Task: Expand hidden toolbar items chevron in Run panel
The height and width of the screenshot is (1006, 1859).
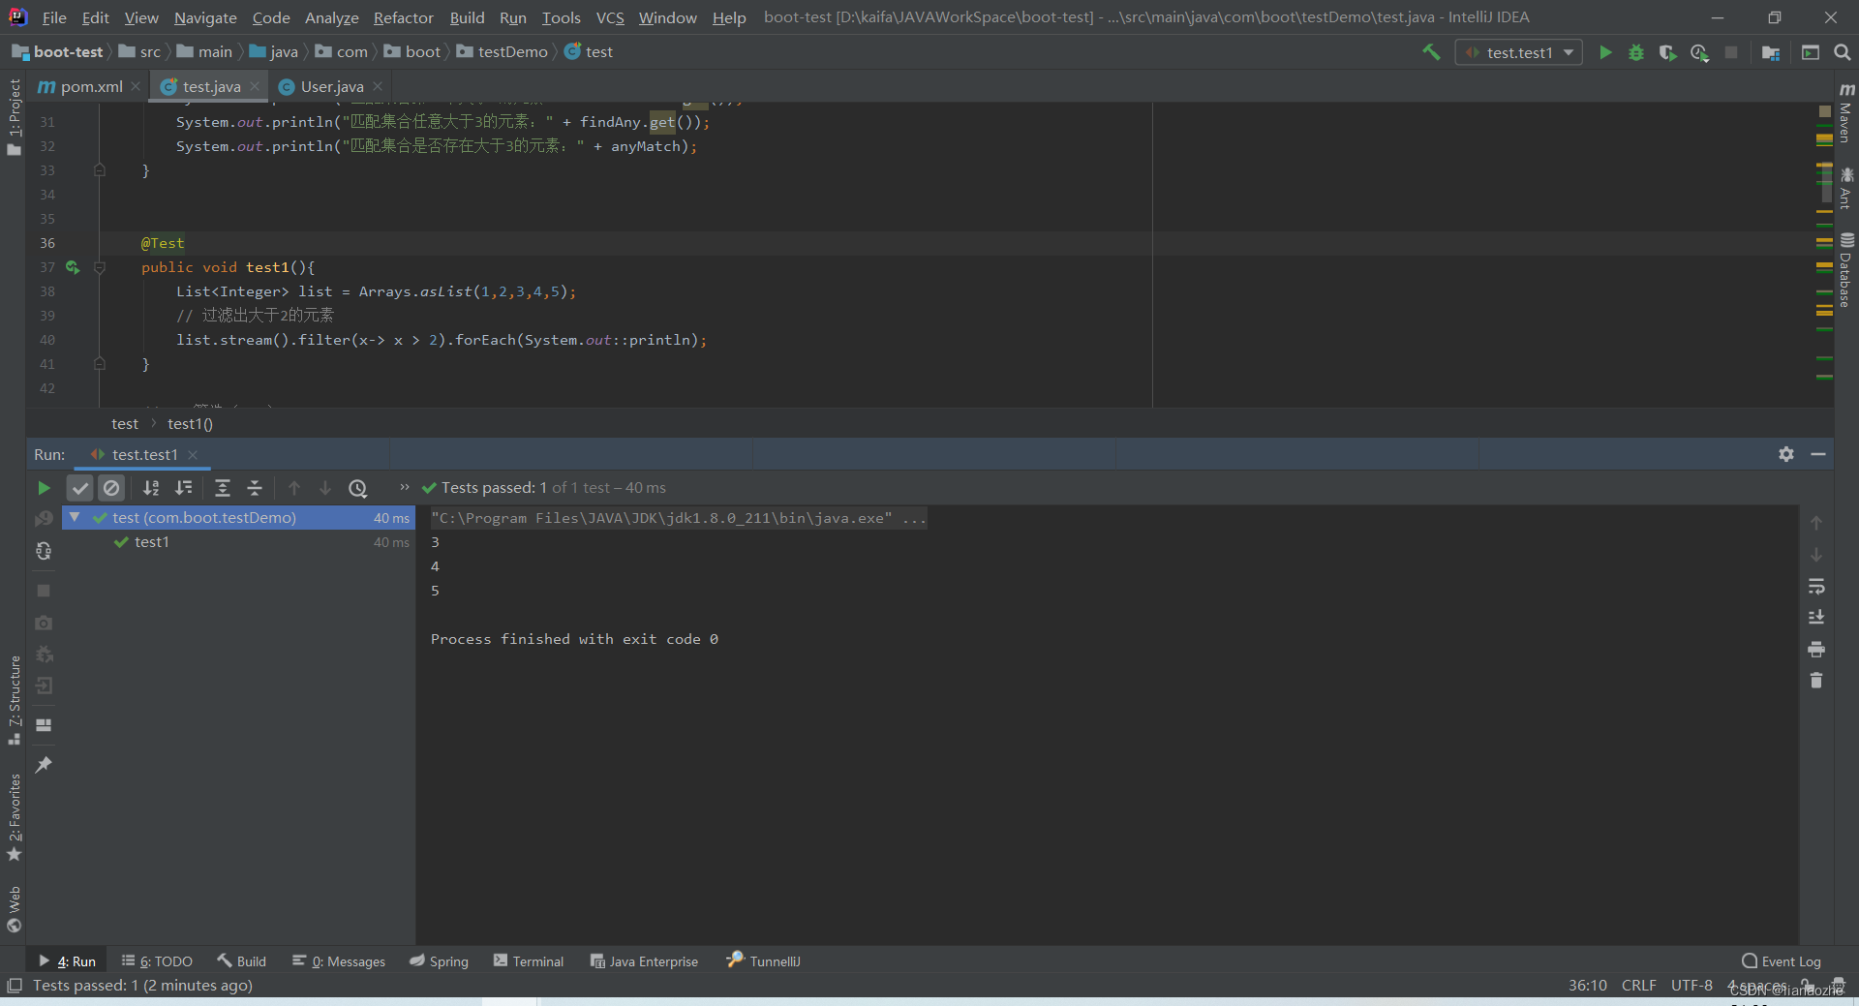Action: 405,487
